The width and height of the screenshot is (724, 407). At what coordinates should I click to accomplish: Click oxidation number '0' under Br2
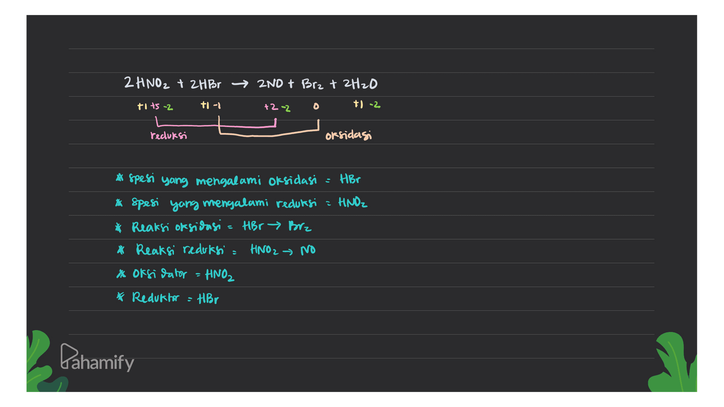point(316,107)
